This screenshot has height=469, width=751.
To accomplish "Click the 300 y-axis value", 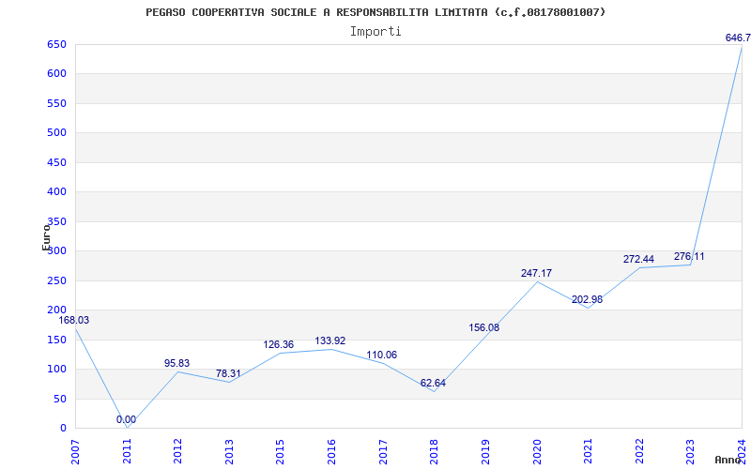I will (56, 250).
